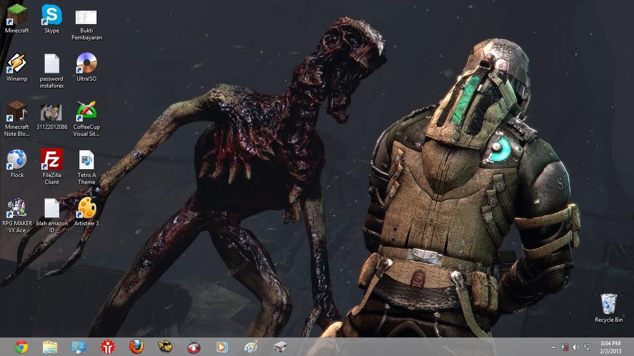This screenshot has height=356, width=634.
Task: Select the Bukti Pembayaran file thumbnail
Action: point(86,17)
